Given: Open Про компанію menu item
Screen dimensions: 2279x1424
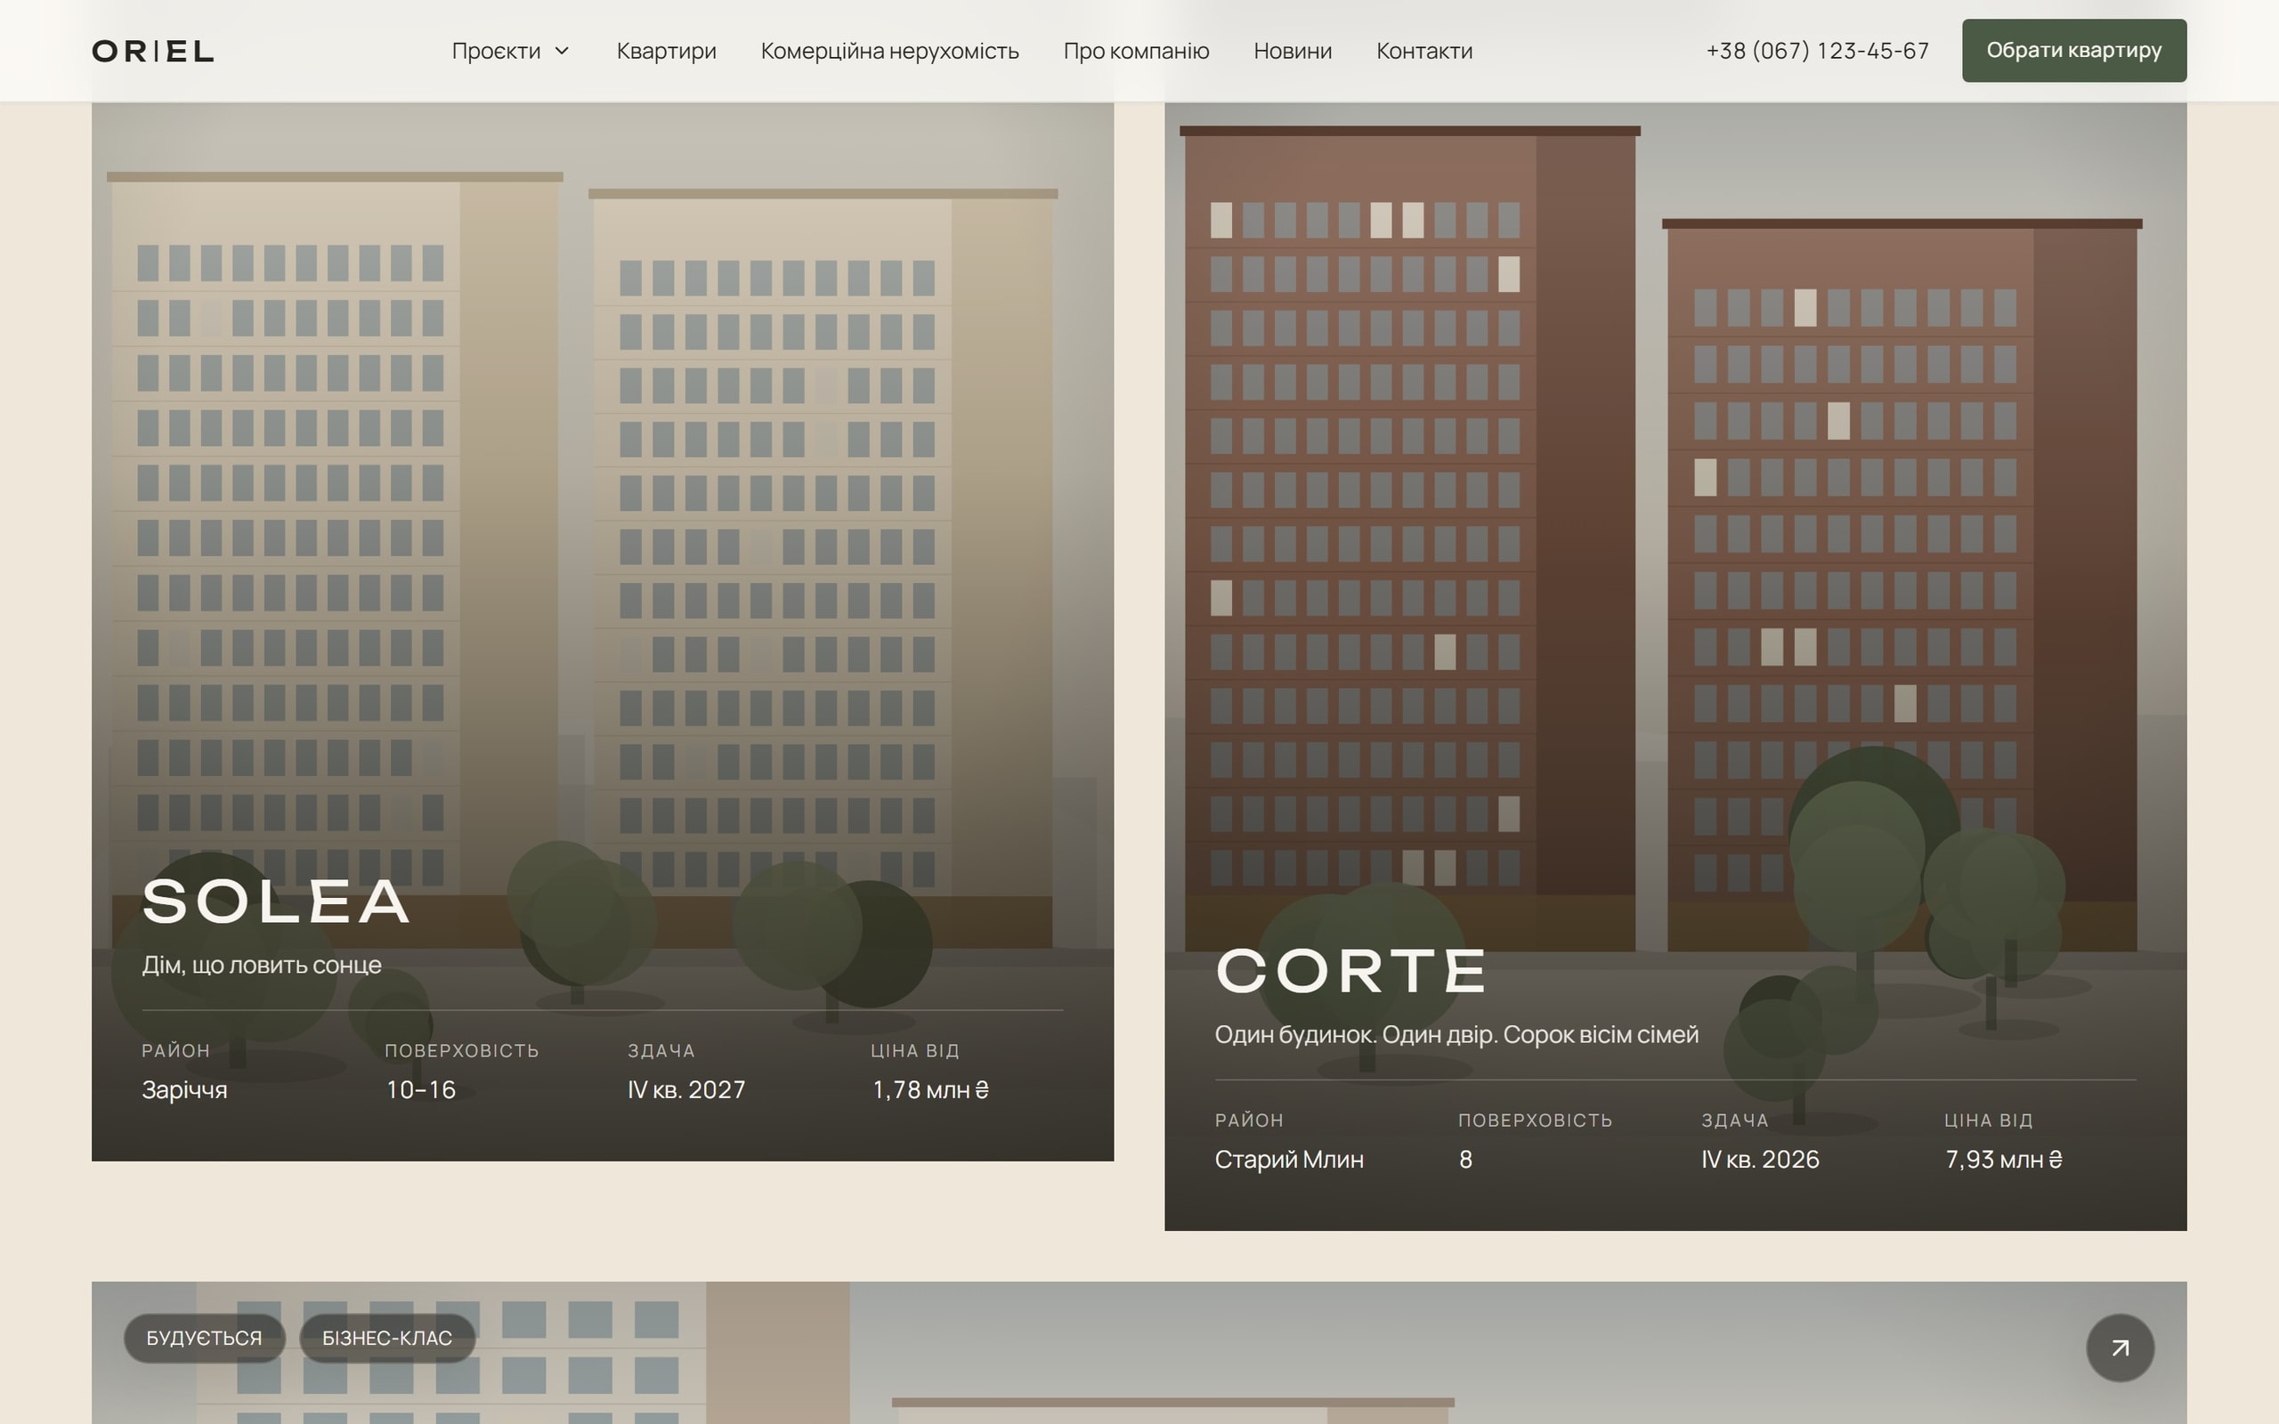Looking at the screenshot, I should tap(1136, 51).
